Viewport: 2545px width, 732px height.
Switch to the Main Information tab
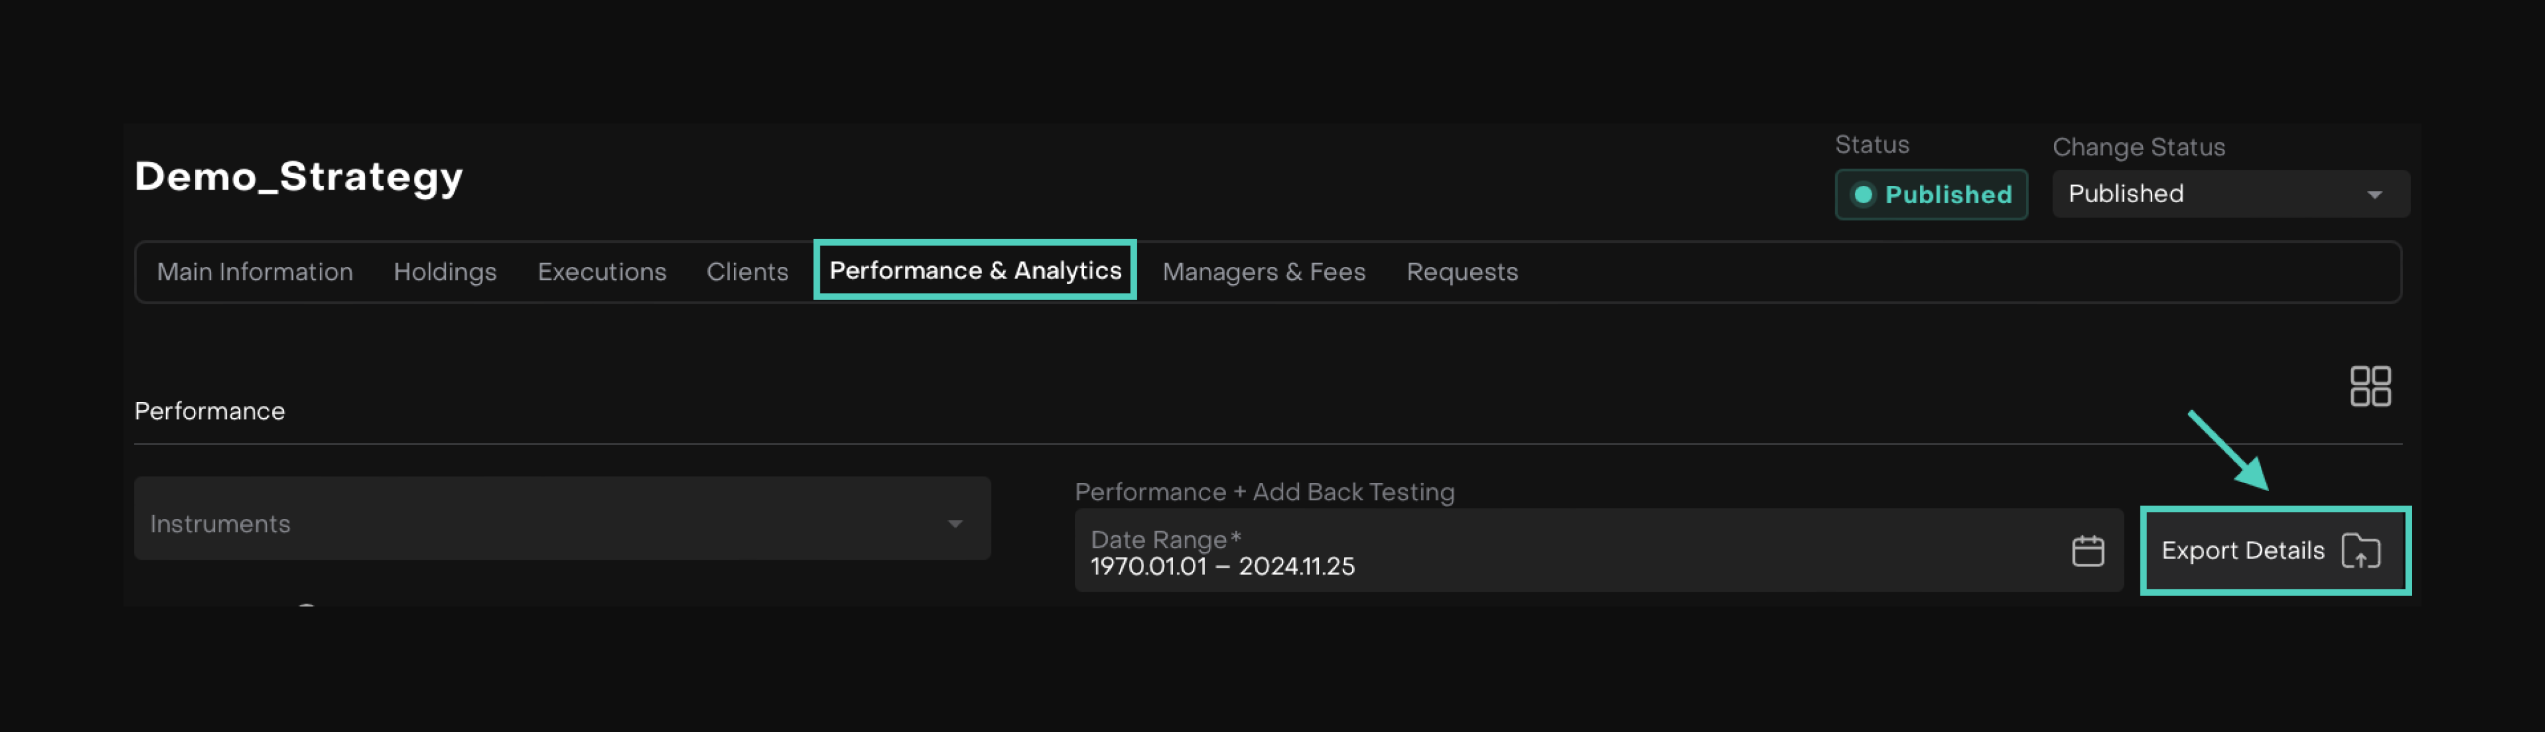(x=255, y=272)
